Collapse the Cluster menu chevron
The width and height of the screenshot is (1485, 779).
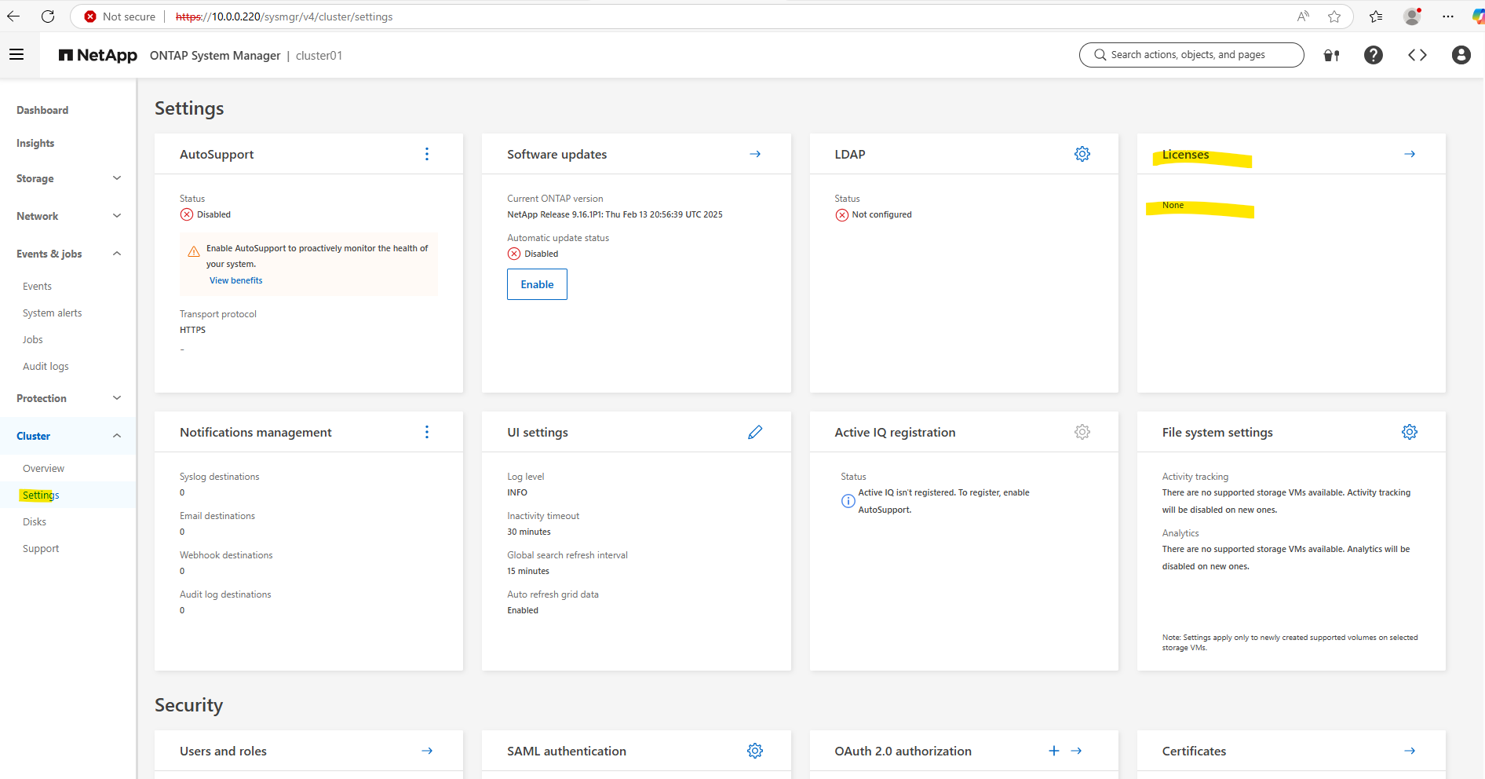coord(117,436)
